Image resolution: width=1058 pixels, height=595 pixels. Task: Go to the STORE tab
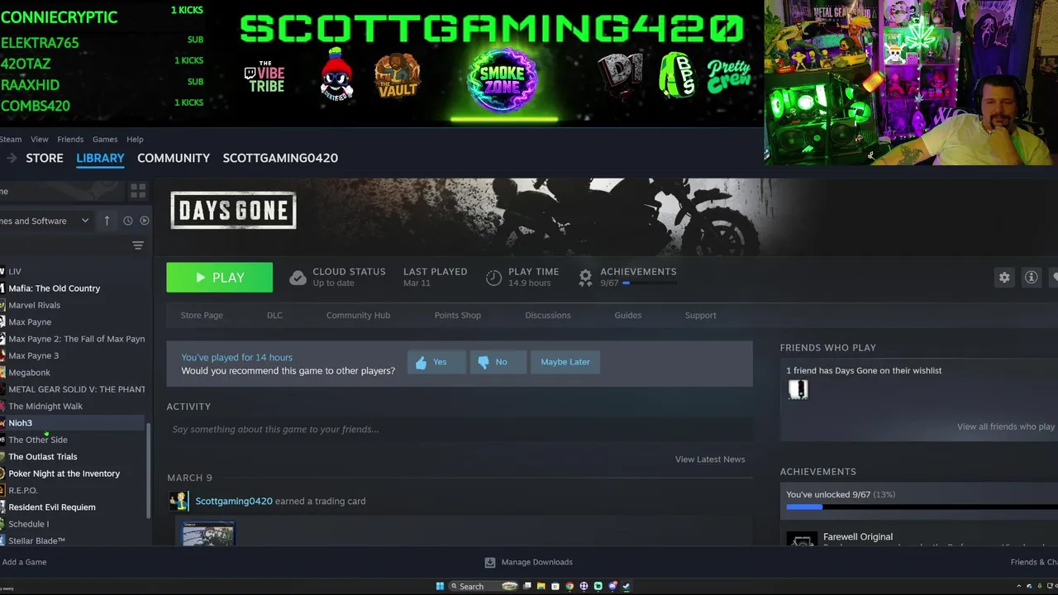click(x=45, y=158)
